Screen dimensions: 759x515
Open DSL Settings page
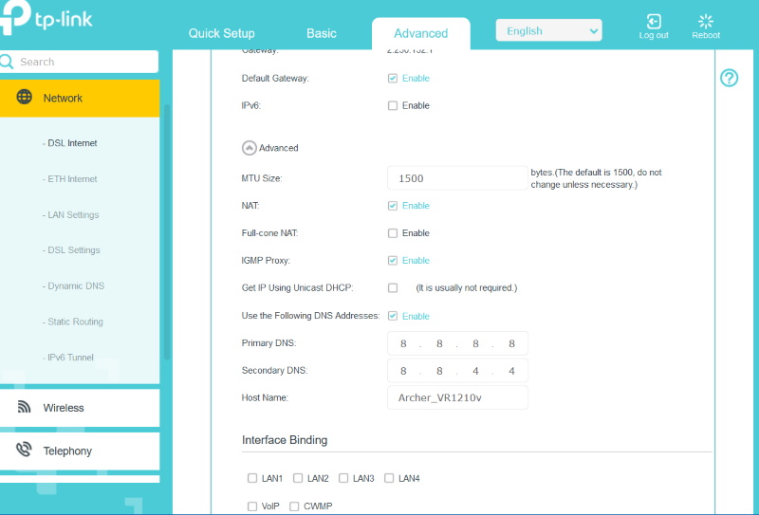[x=72, y=250]
